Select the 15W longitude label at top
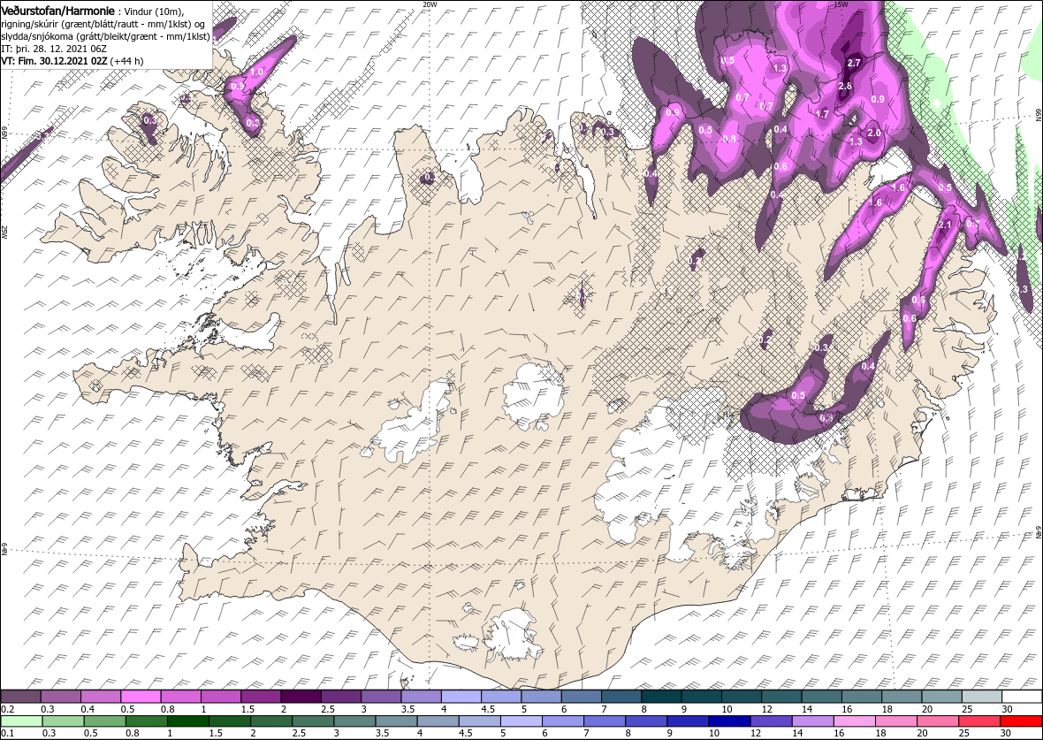The width and height of the screenshot is (1043, 740). (x=840, y=4)
